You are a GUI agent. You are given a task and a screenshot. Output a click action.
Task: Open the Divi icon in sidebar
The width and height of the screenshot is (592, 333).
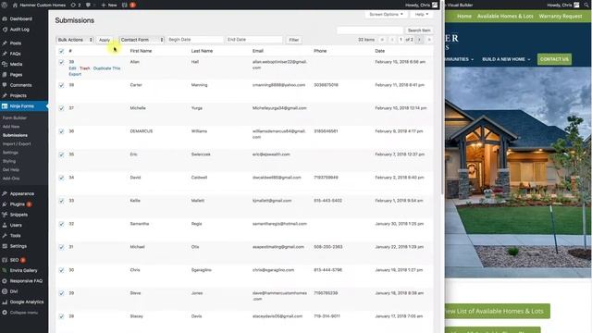pyautogui.click(x=5, y=291)
